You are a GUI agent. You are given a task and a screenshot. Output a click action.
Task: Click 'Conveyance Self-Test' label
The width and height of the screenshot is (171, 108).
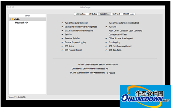coord(117,34)
